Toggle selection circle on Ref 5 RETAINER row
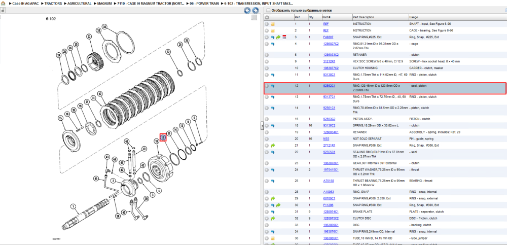 [x=267, y=55]
